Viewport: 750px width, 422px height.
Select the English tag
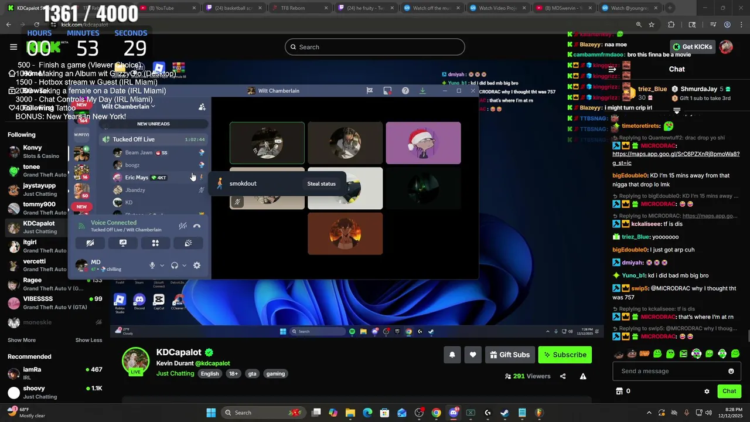point(210,373)
